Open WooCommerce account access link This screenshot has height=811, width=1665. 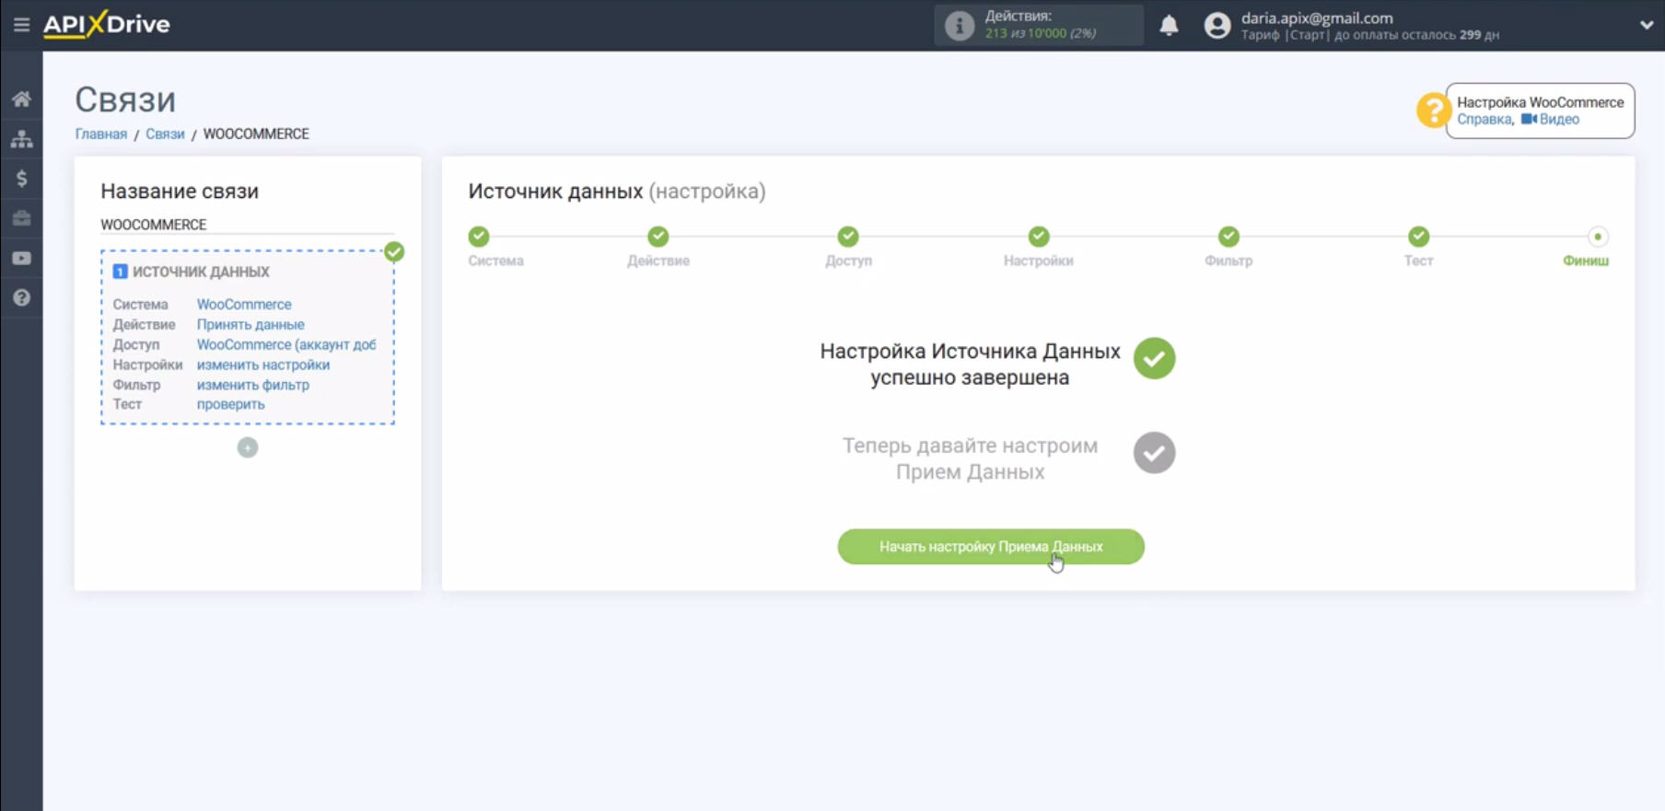coord(286,344)
